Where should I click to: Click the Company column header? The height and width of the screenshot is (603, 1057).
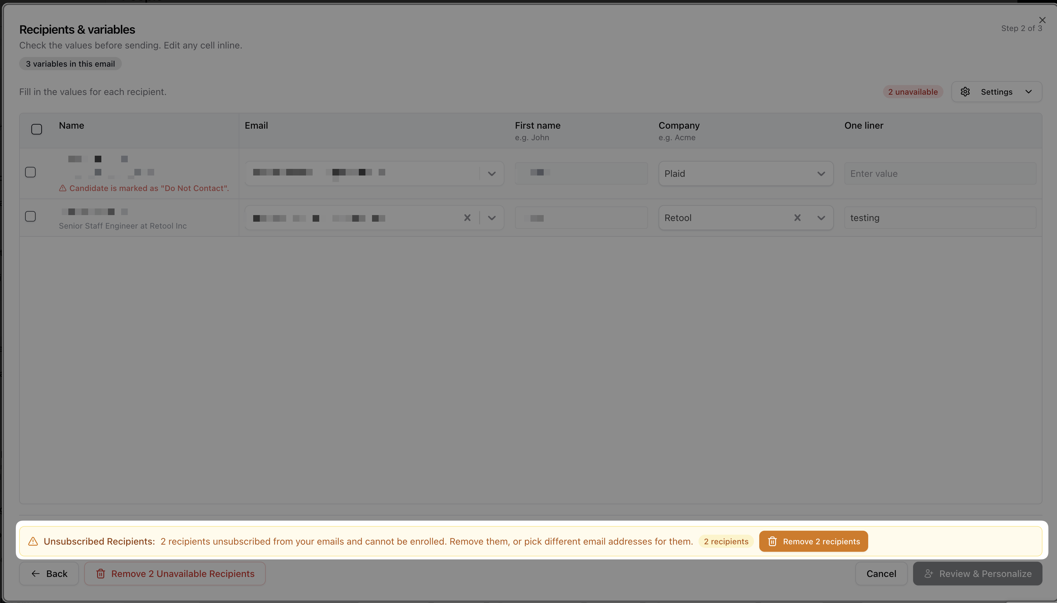(x=679, y=125)
